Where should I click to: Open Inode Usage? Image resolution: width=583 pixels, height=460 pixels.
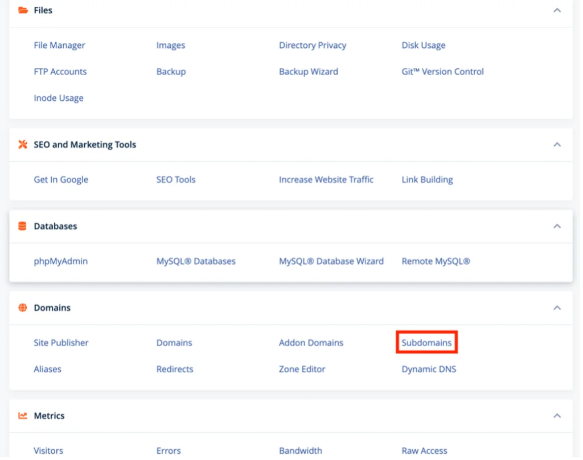(59, 98)
